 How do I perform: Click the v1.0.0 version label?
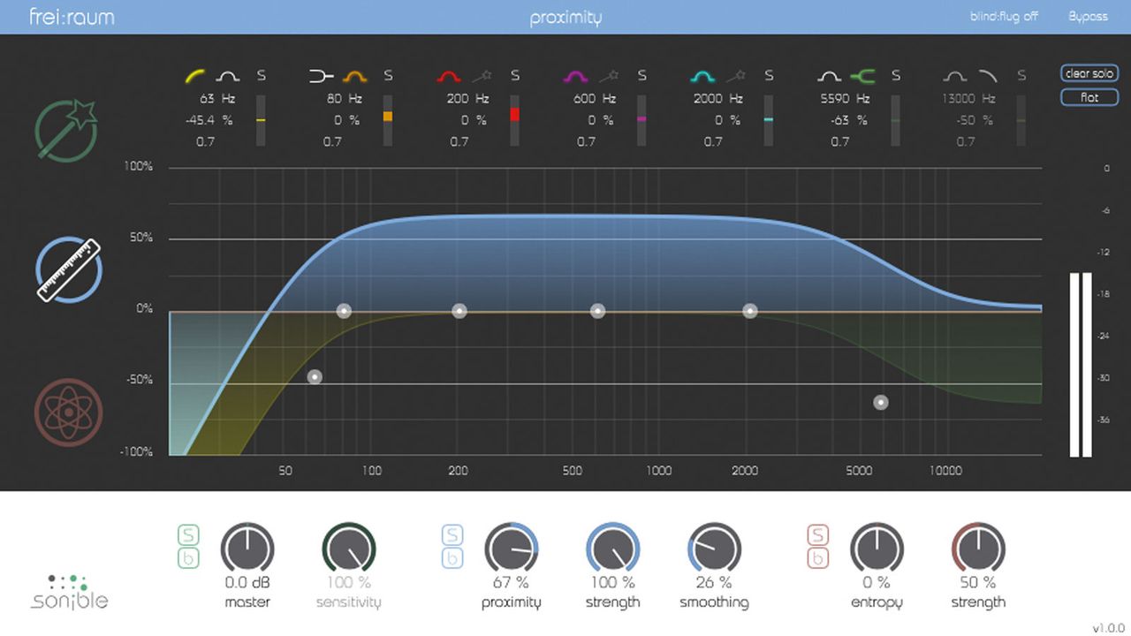click(x=1109, y=628)
